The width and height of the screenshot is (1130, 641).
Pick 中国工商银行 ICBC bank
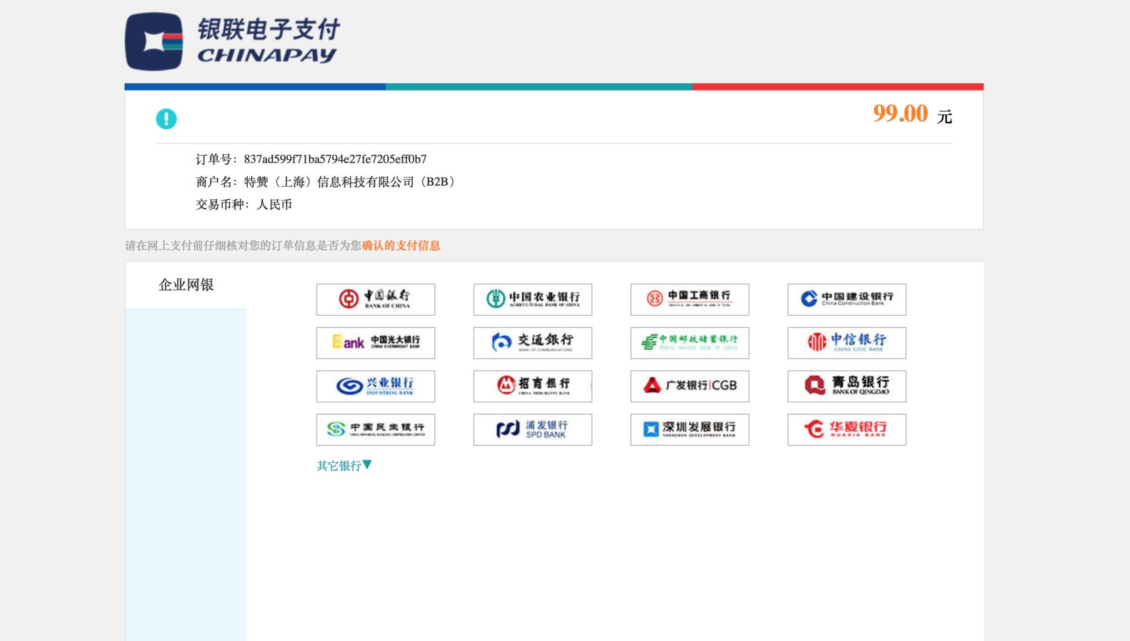(x=690, y=299)
